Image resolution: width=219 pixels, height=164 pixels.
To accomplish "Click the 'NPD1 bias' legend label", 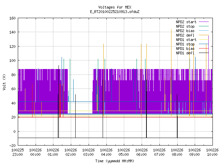I will pos(185,49).
